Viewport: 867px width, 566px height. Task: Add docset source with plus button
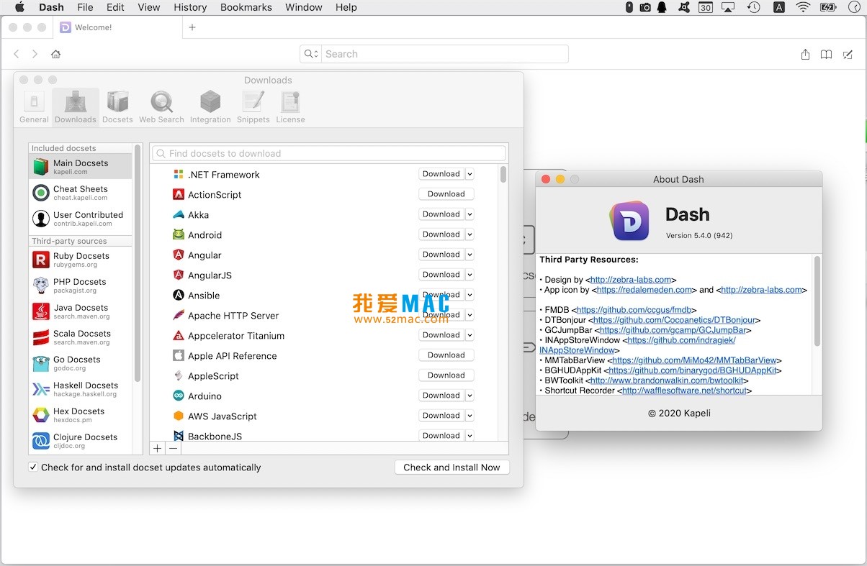(158, 448)
